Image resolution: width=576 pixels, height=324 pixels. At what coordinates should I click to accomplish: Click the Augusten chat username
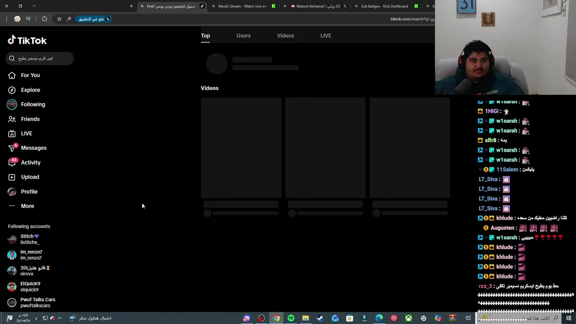click(503, 228)
